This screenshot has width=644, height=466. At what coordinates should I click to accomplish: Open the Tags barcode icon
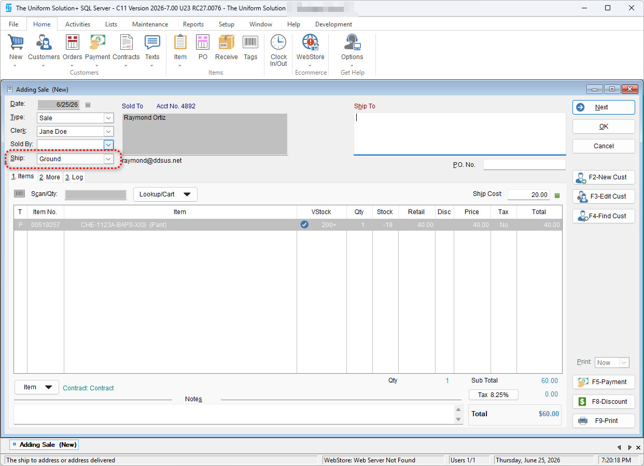pyautogui.click(x=250, y=43)
